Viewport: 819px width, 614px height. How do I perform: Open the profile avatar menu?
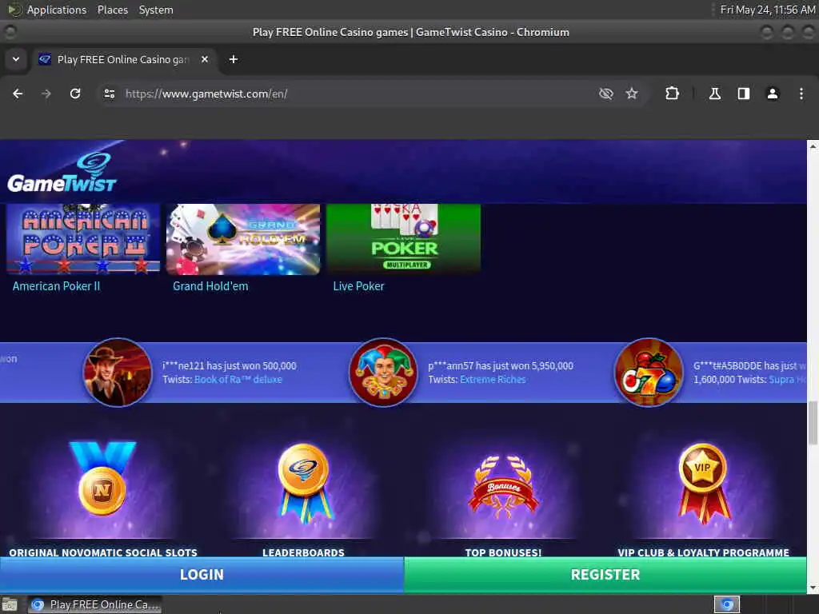tap(773, 94)
